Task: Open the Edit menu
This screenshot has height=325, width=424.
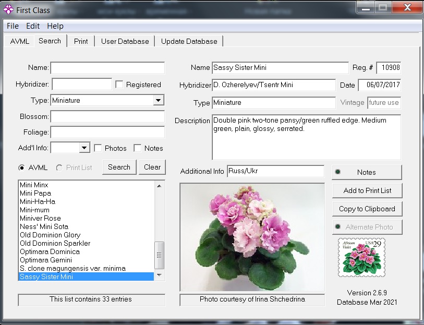Action: [x=33, y=26]
